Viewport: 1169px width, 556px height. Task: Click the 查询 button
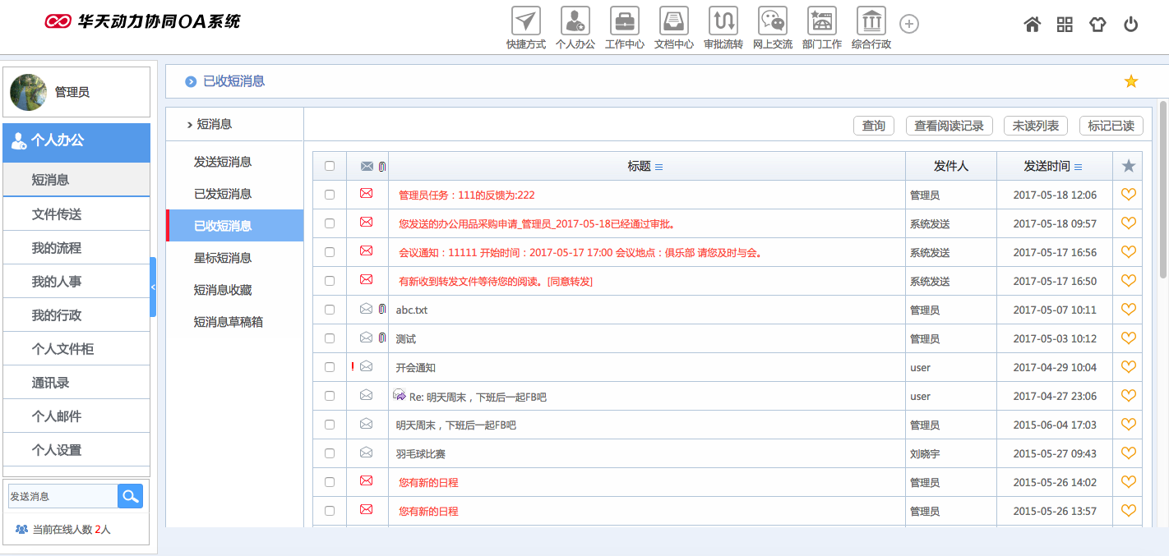click(x=874, y=126)
